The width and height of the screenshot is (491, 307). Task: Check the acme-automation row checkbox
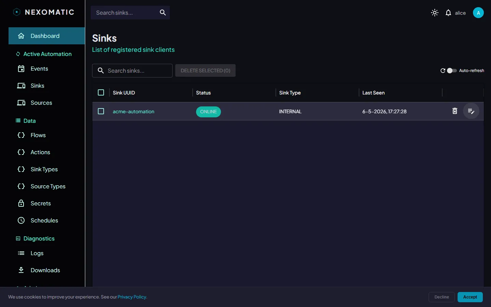(101, 111)
